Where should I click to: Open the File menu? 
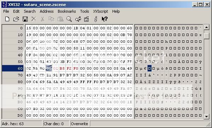coord(6,11)
